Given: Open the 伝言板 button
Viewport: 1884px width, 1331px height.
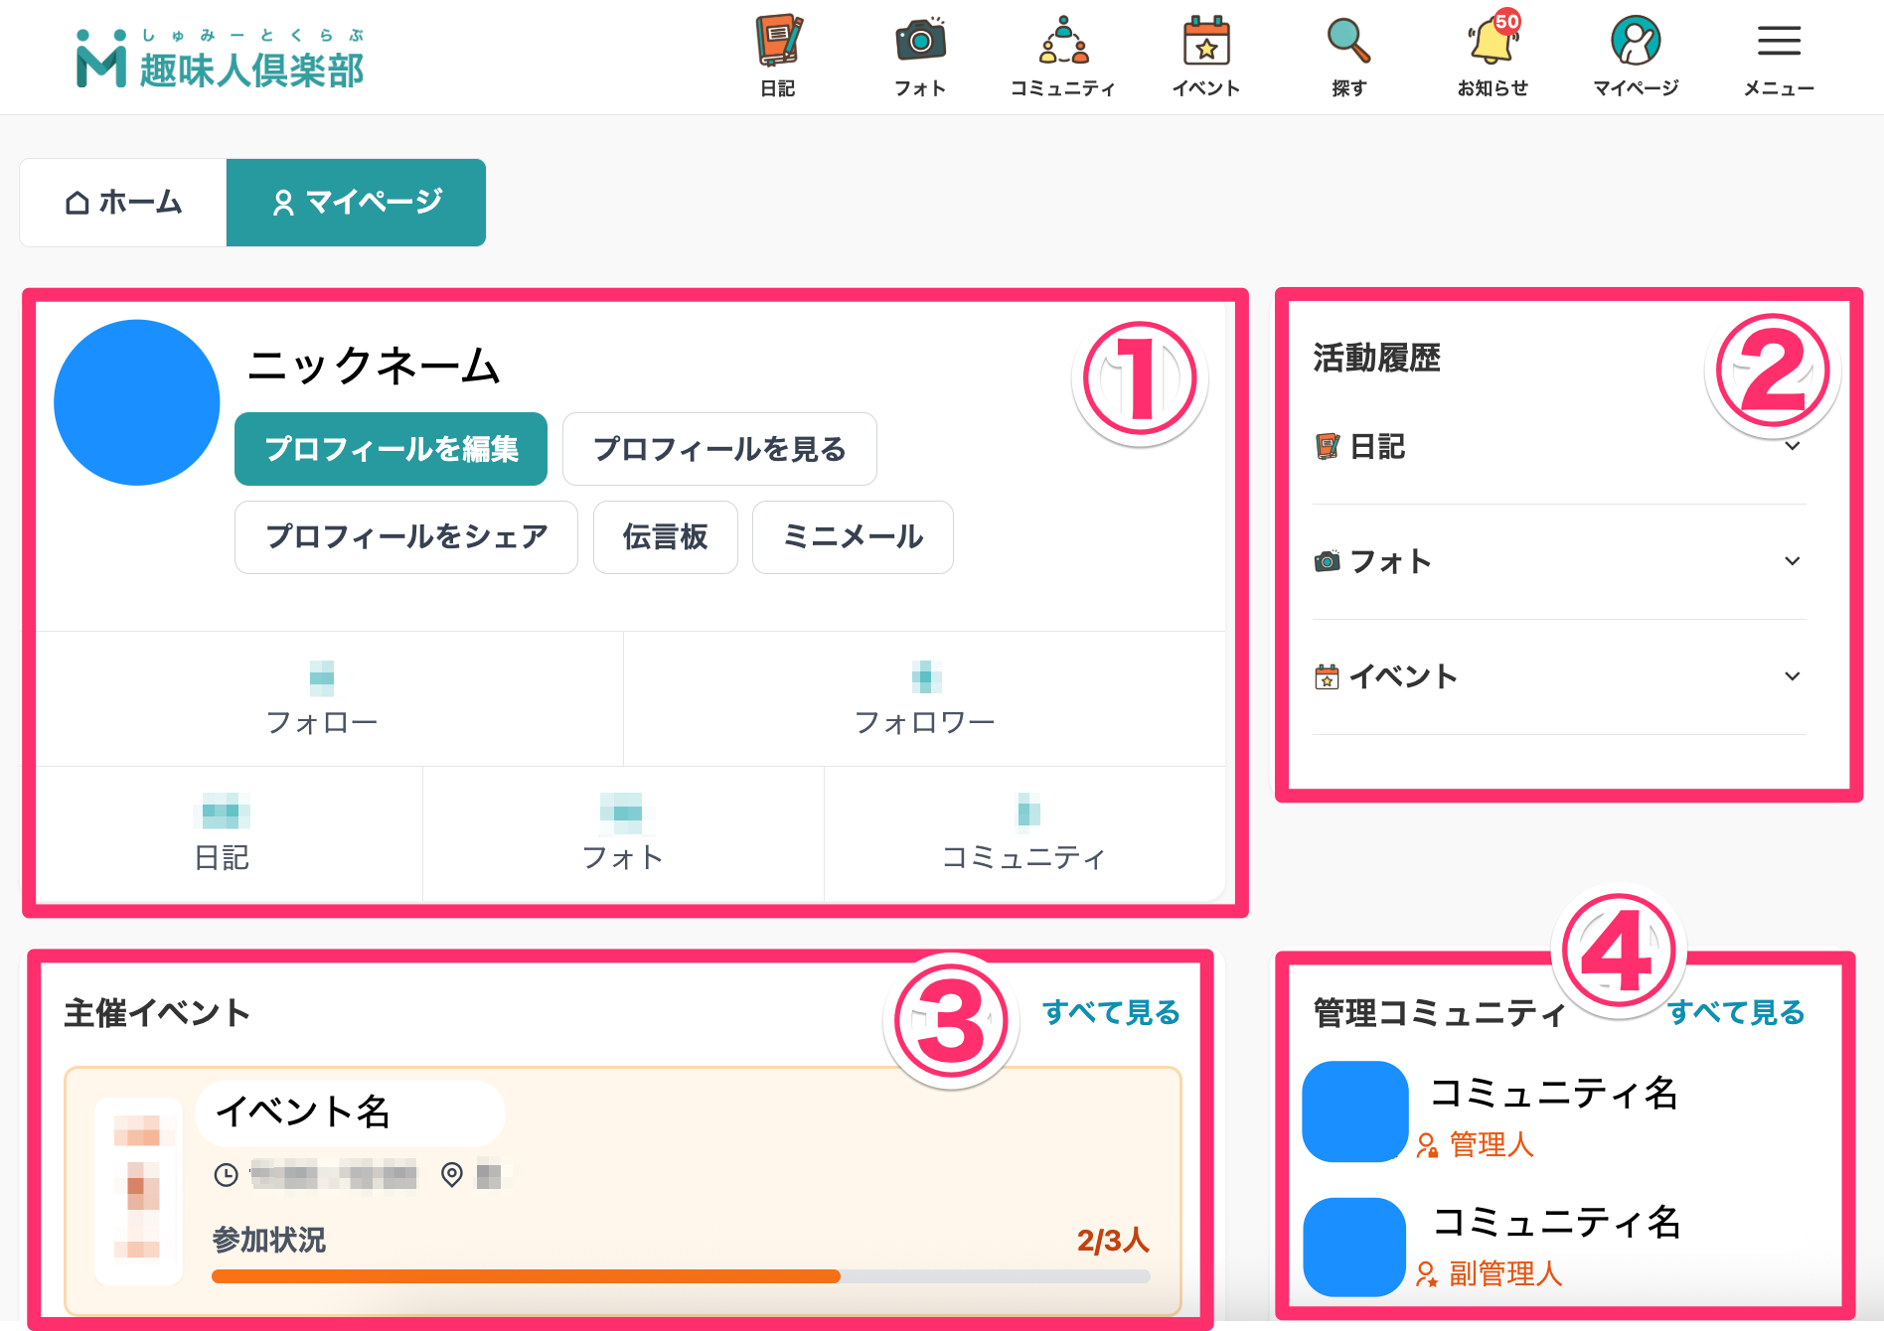Looking at the screenshot, I should (x=666, y=537).
